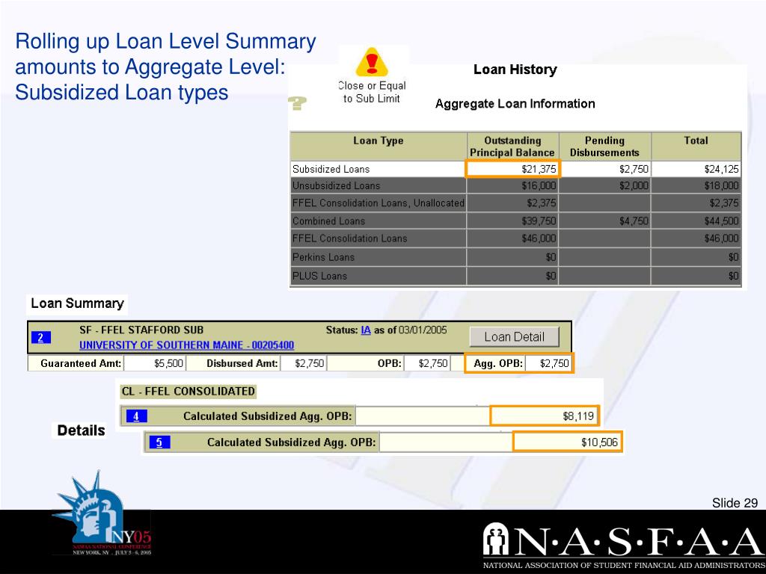Select the Unsubsidized Loans row label
Image resolution: width=766 pixels, height=574 pixels.
click(x=336, y=185)
